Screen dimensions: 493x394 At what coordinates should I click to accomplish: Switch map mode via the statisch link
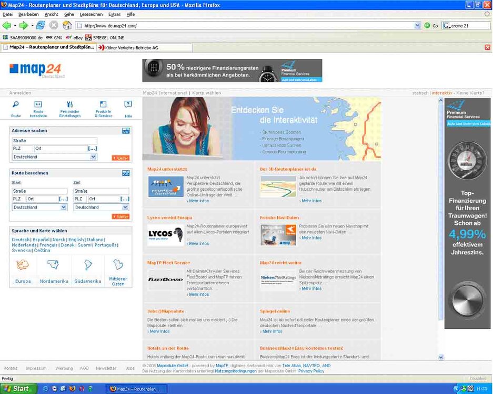pyautogui.click(x=420, y=93)
